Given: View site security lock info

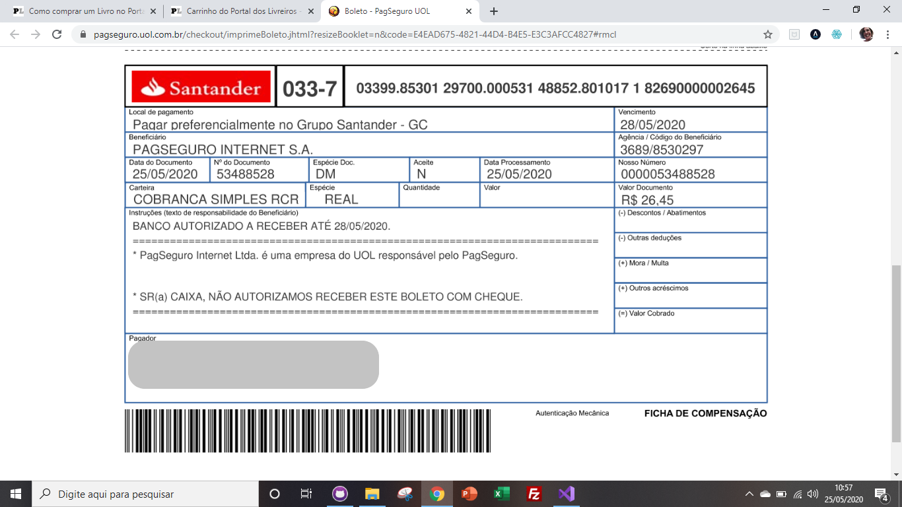Looking at the screenshot, I should coord(83,34).
